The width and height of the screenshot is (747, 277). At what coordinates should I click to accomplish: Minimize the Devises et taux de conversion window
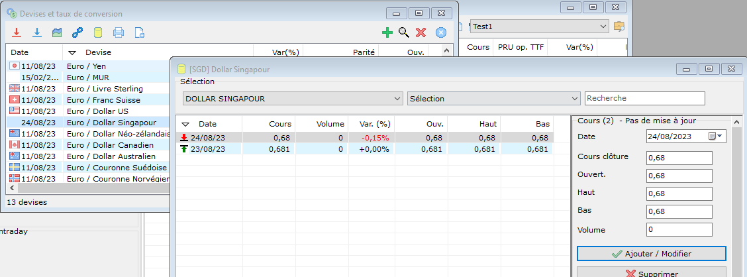pos(396,13)
